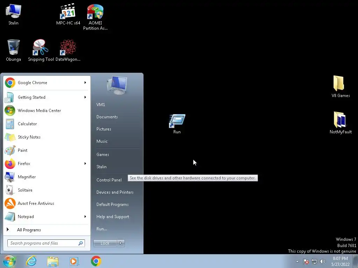Launch Google Chrome from Start menu
This screenshot has width=358, height=268.
pyautogui.click(x=47, y=83)
